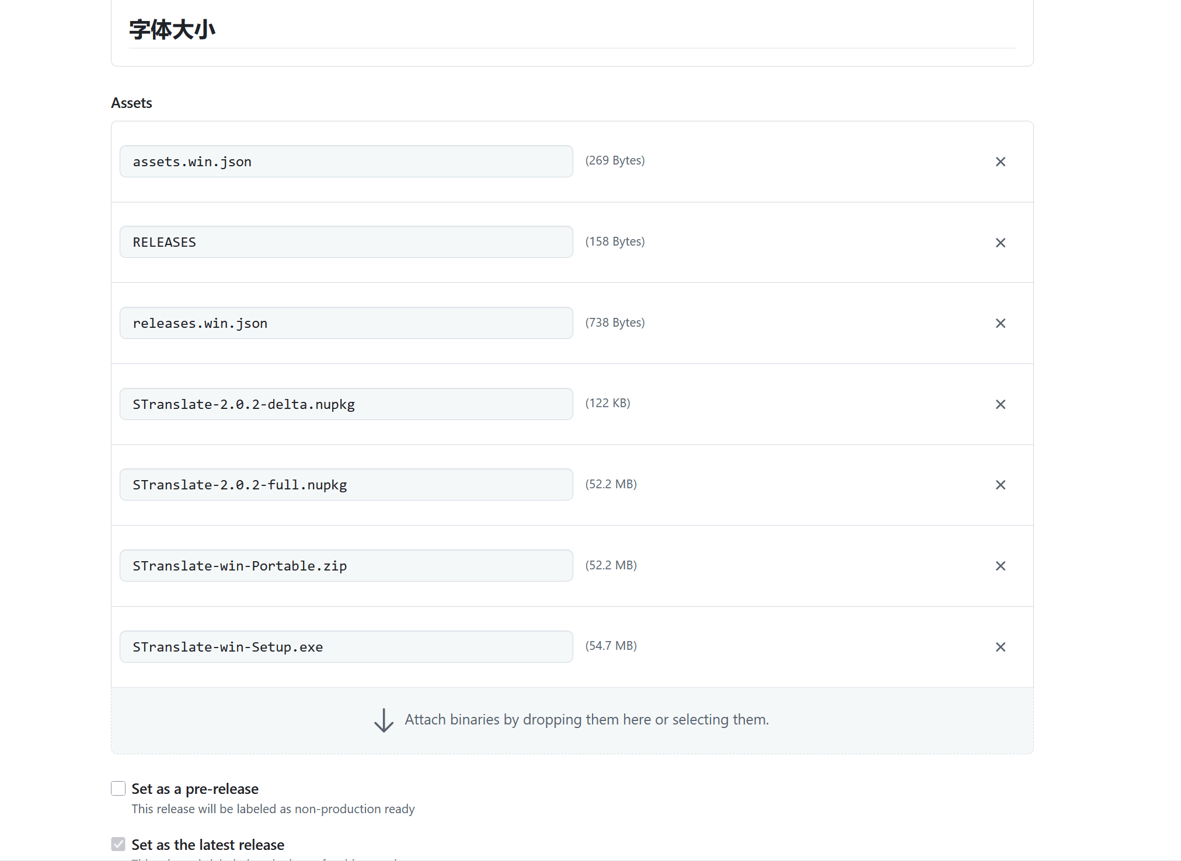The height and width of the screenshot is (861, 1181).
Task: Remove releases.win.json from assets
Action: (1000, 323)
